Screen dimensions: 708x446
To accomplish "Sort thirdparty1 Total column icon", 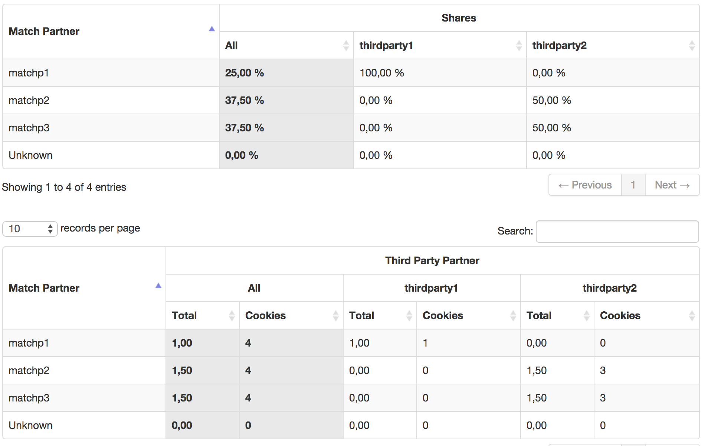I will point(409,315).
